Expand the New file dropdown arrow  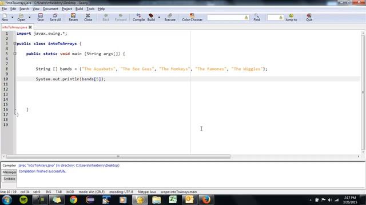pos(13,18)
